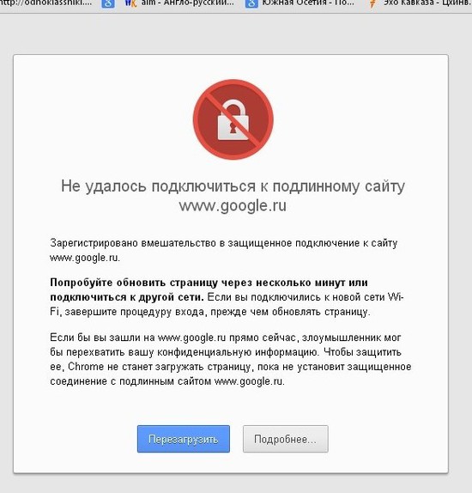Image resolution: width=472 pixels, height=493 pixels.
Task: Open the odnoklassniki bookmark
Action: (45, 3)
